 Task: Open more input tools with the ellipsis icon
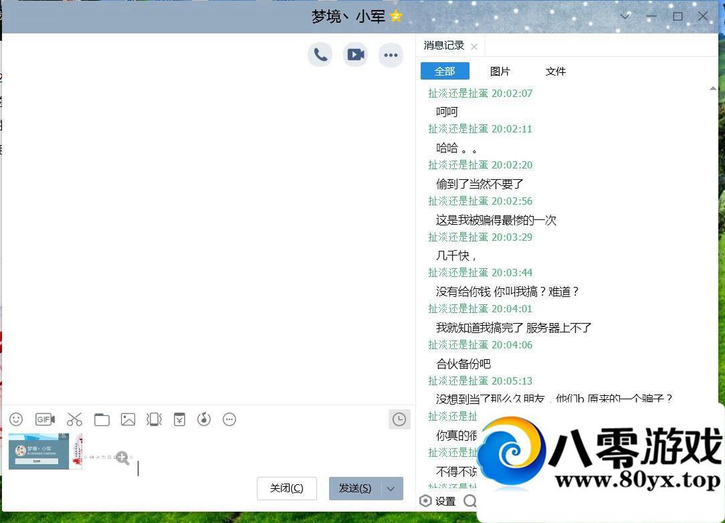tap(229, 419)
